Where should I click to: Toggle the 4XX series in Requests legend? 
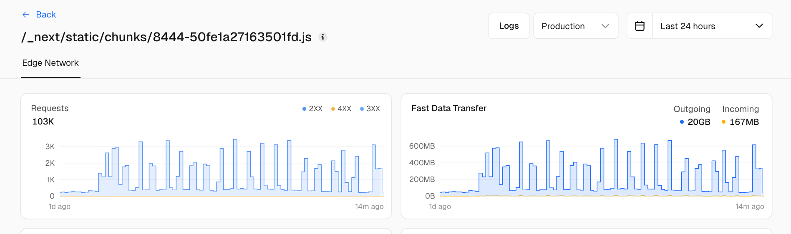pos(341,109)
